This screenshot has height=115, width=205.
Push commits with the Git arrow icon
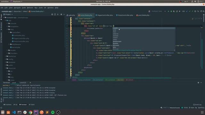coord(192,11)
